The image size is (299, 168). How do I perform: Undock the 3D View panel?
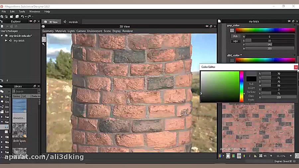(x=211, y=26)
